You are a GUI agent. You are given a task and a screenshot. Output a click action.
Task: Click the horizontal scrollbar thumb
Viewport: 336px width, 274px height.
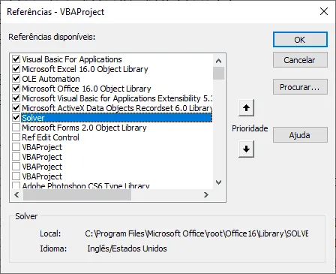(x=77, y=194)
